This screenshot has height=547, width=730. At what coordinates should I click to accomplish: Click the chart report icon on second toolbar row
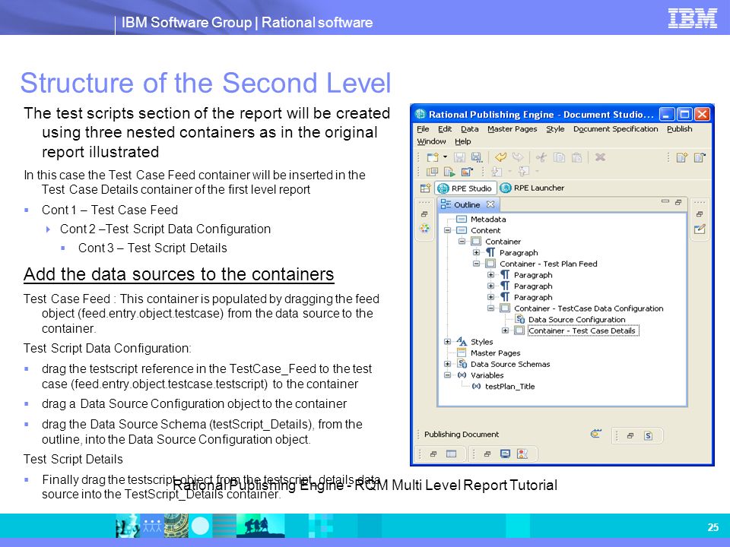(466, 172)
